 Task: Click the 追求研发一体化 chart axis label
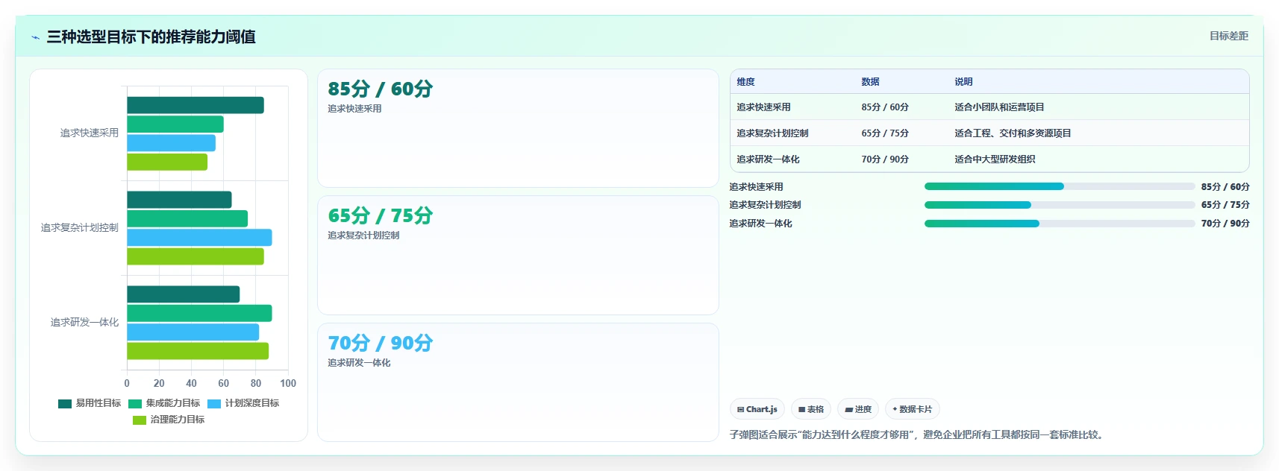click(84, 322)
